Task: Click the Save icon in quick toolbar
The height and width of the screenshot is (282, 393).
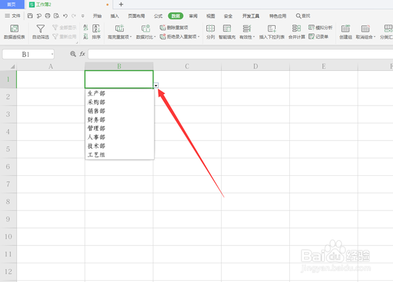Action: [30, 16]
